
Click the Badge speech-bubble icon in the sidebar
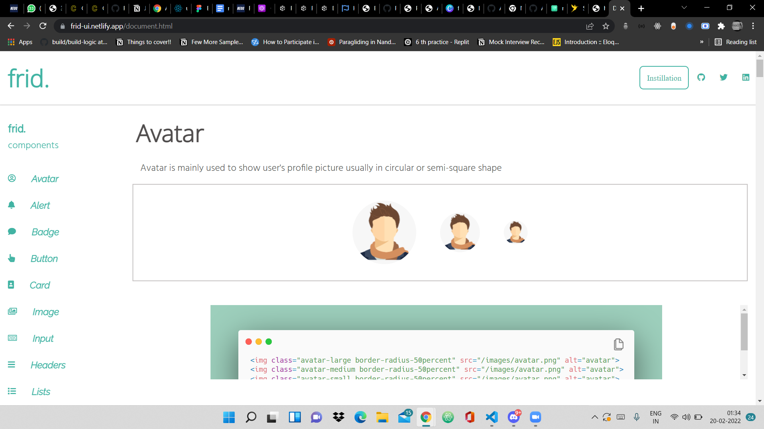12,232
